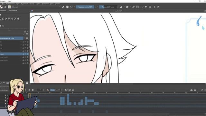
Task: Open layer properties at the layers panel bottom
Action: click(8, 83)
